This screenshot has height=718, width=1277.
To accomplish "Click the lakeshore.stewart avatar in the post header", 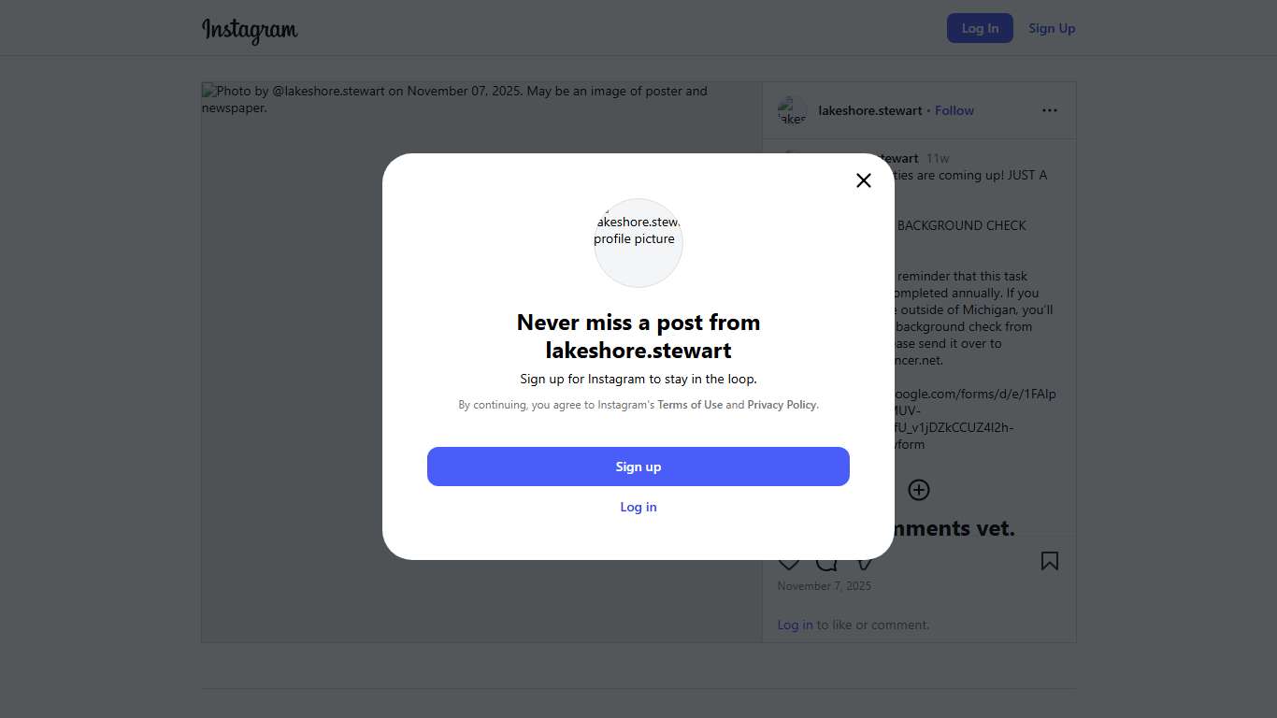I will pyautogui.click(x=792, y=110).
